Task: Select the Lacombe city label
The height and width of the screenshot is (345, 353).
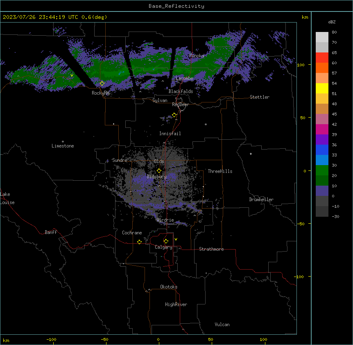Action: tap(184, 78)
